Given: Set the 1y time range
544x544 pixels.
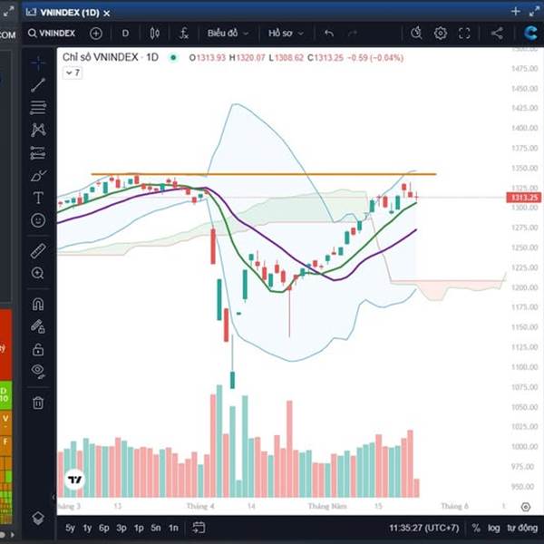Looking at the screenshot, I should tap(87, 528).
